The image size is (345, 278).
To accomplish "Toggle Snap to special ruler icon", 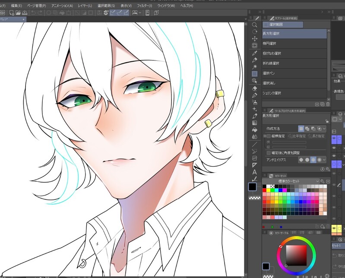I will pos(120,13).
